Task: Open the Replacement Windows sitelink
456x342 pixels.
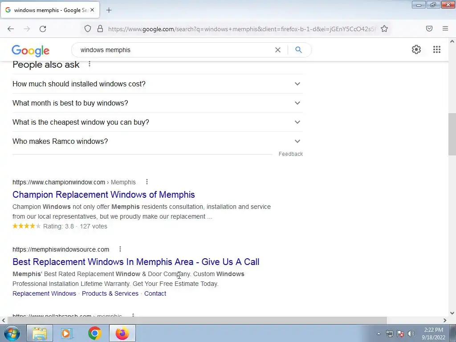Action: pos(44,293)
